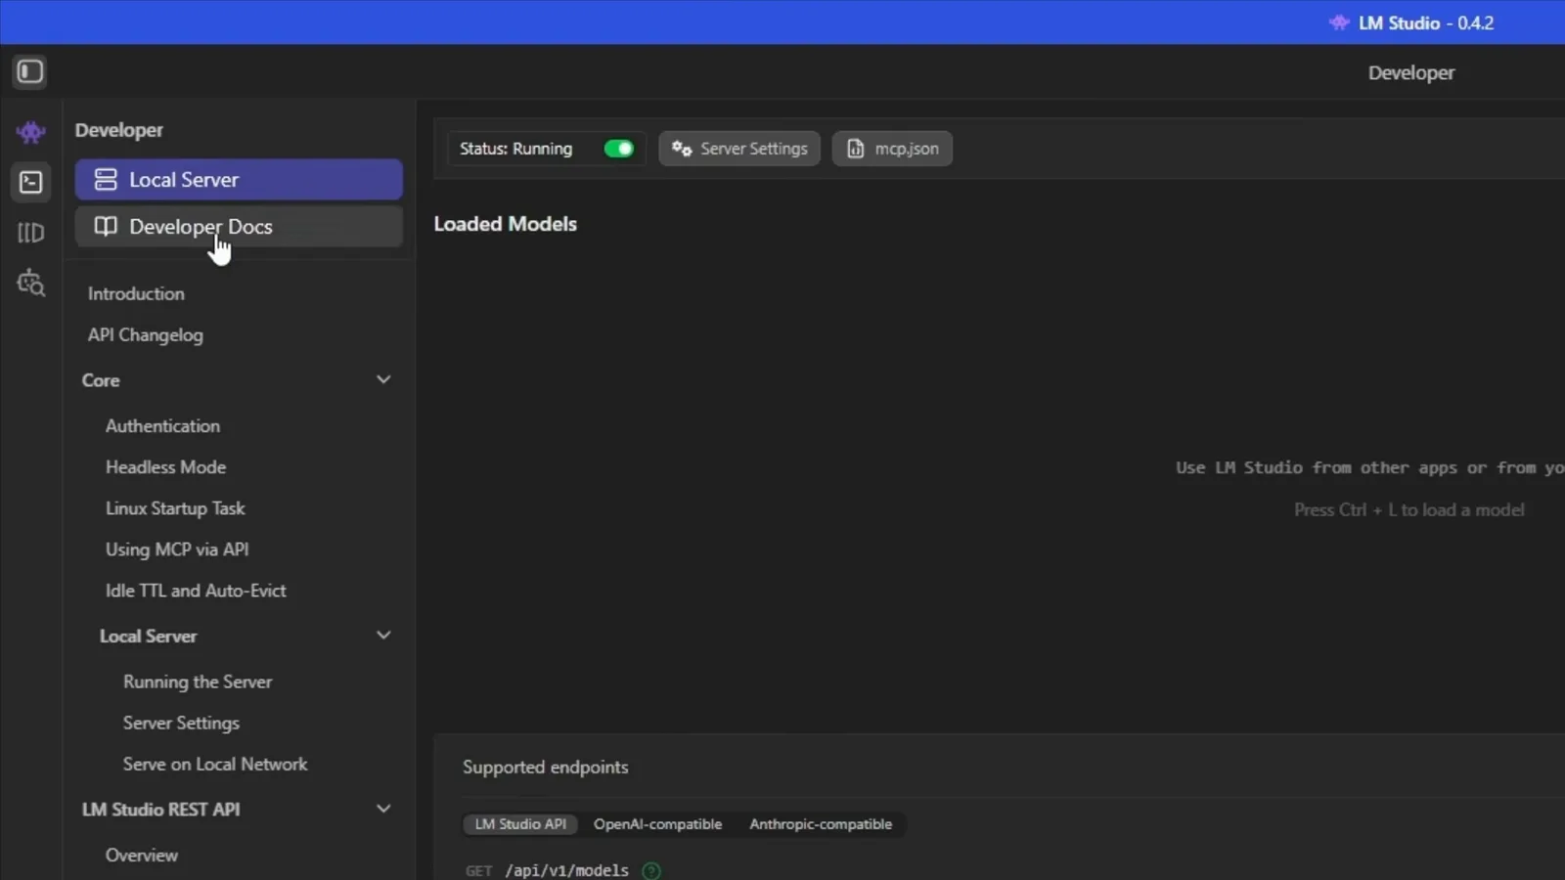
Task: Click the Loaded Models heading
Action: [x=506, y=224]
